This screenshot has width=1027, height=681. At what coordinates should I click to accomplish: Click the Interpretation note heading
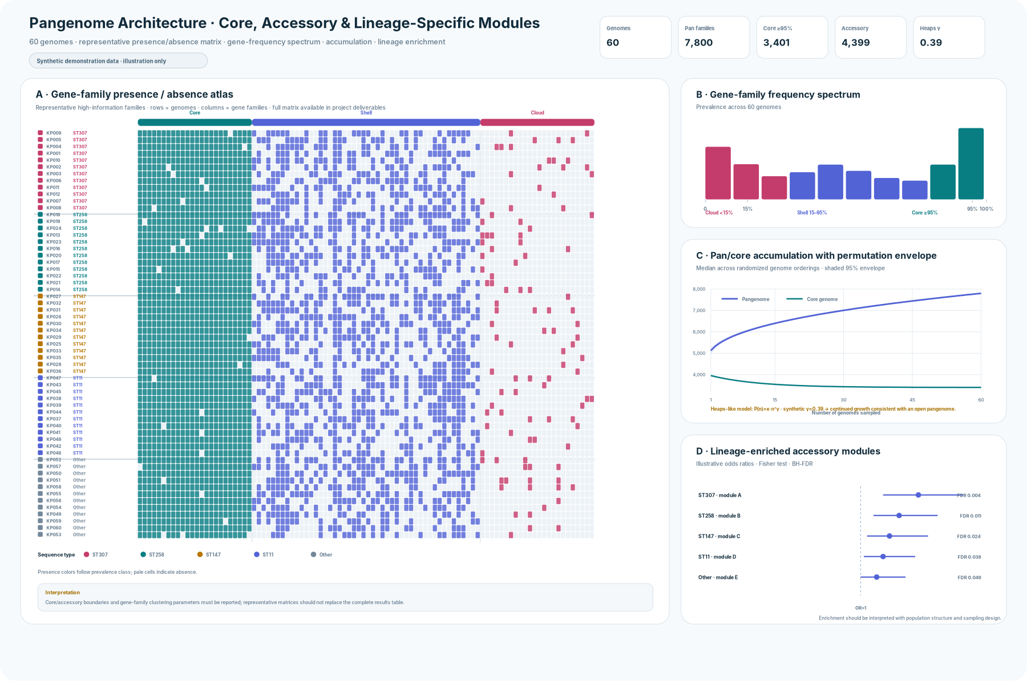tap(63, 593)
